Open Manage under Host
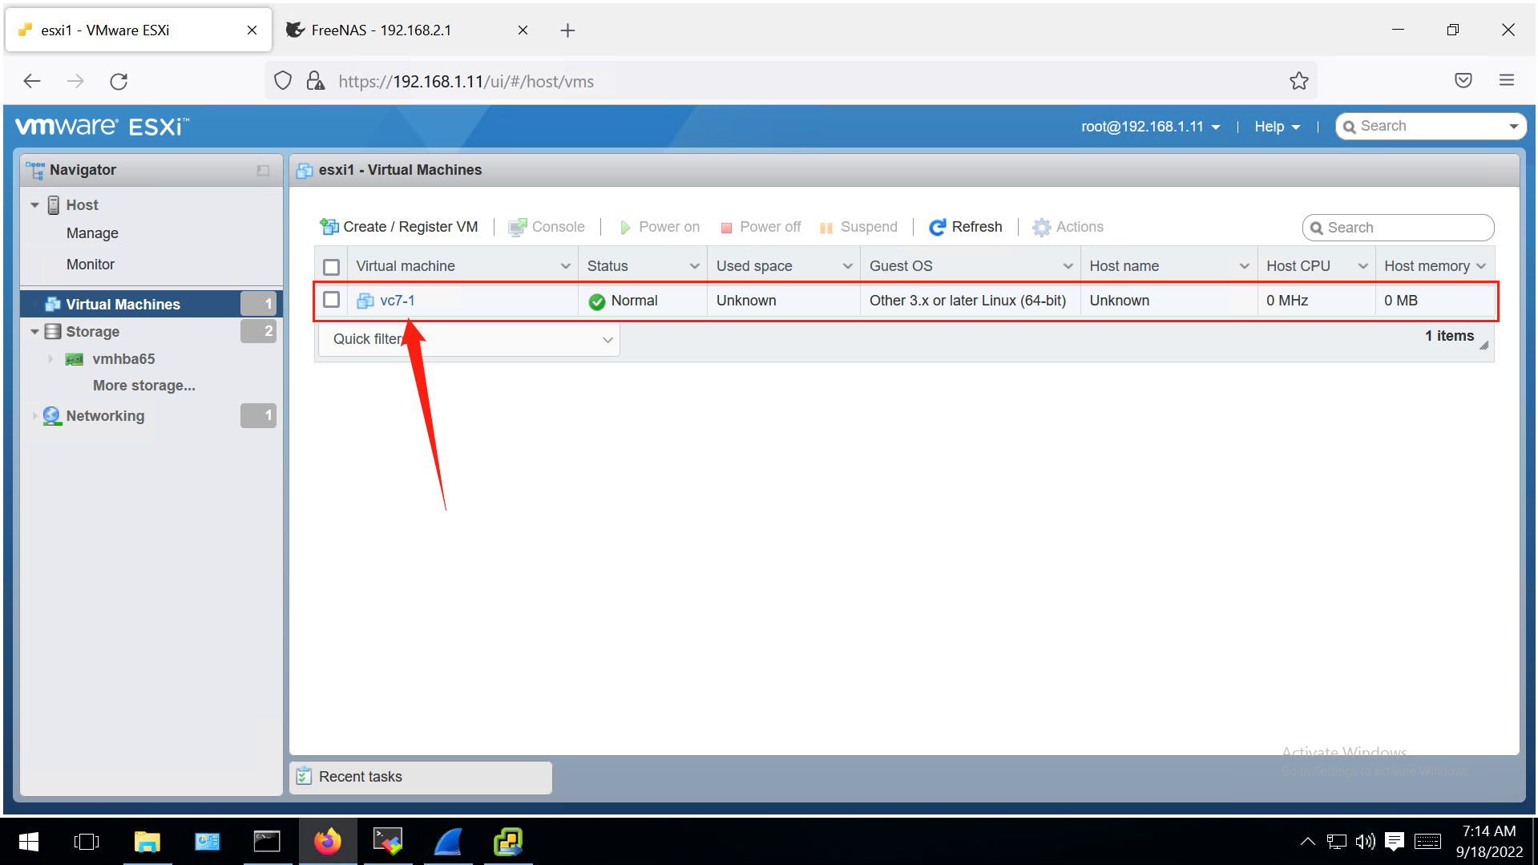The width and height of the screenshot is (1538, 865). pos(92,233)
